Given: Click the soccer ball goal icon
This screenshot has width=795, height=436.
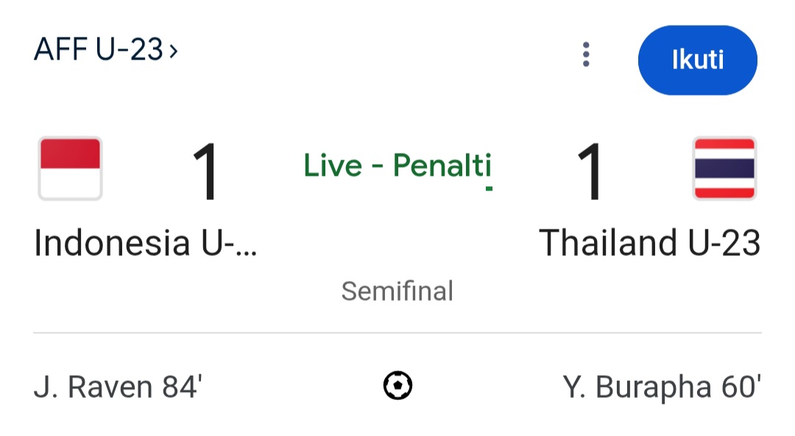Looking at the screenshot, I should [x=397, y=385].
